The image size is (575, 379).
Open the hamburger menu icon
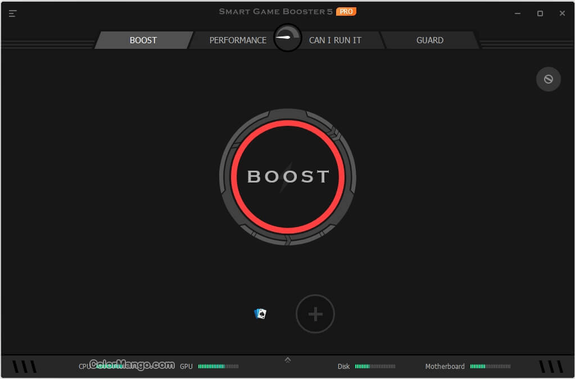13,13
